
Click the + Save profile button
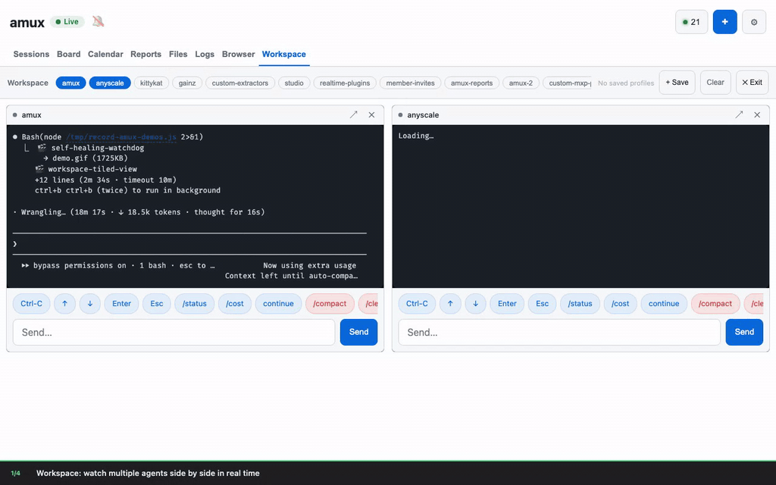click(x=677, y=82)
